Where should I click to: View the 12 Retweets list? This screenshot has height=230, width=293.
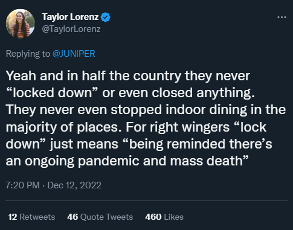click(31, 217)
